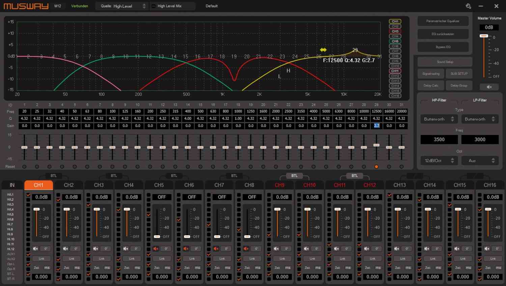
Task: Mute channel CH10 with its speaker icon
Action: click(x=306, y=249)
